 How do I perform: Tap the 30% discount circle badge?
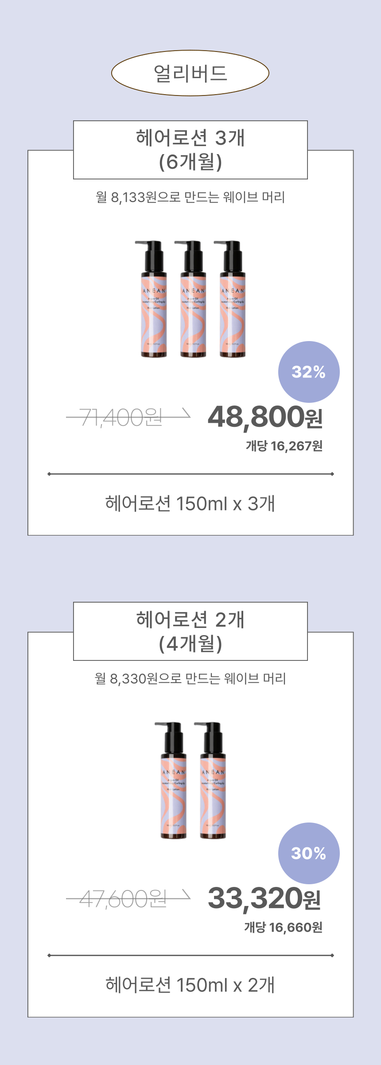pos(309,853)
